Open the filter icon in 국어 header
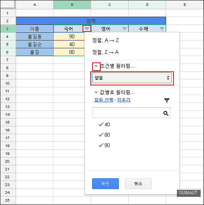 (87, 29)
